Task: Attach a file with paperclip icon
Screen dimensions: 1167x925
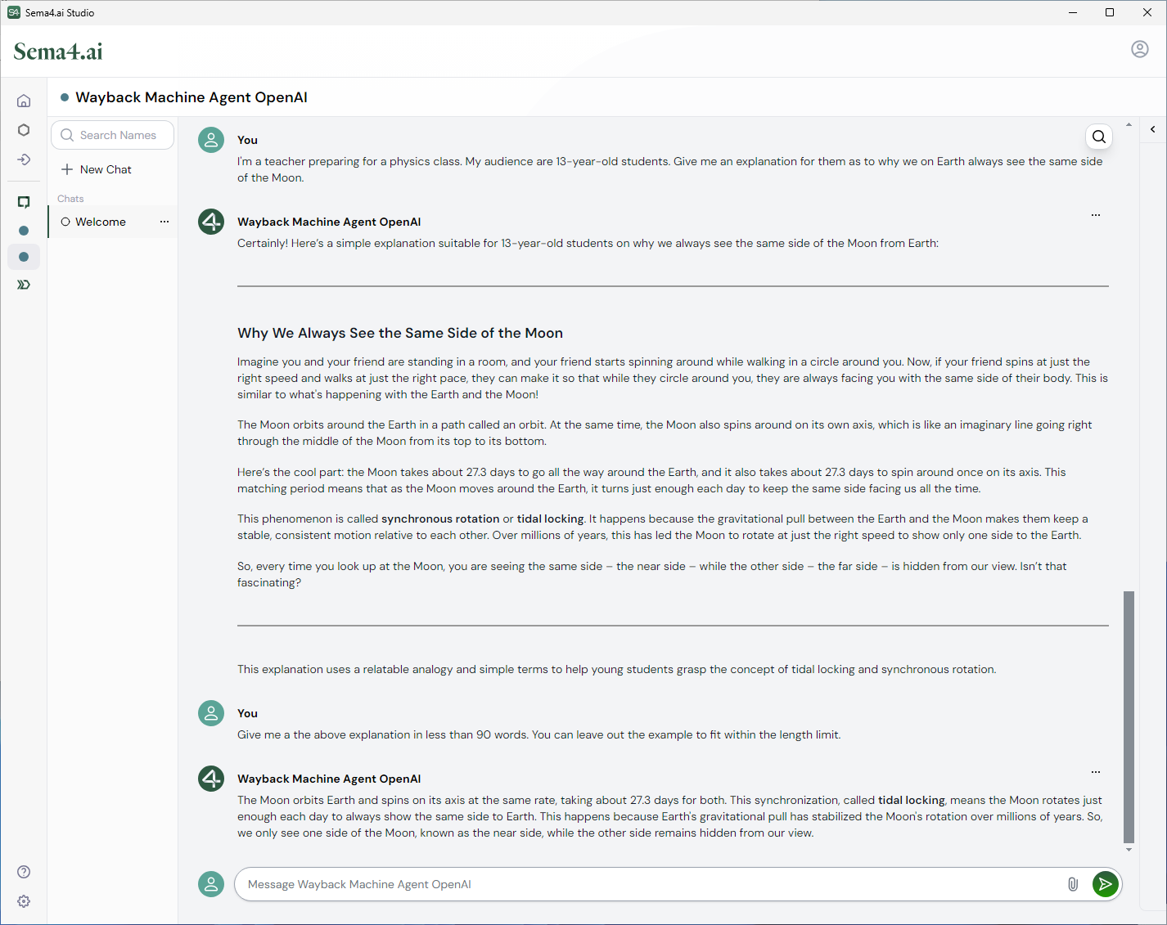Action: click(1073, 884)
